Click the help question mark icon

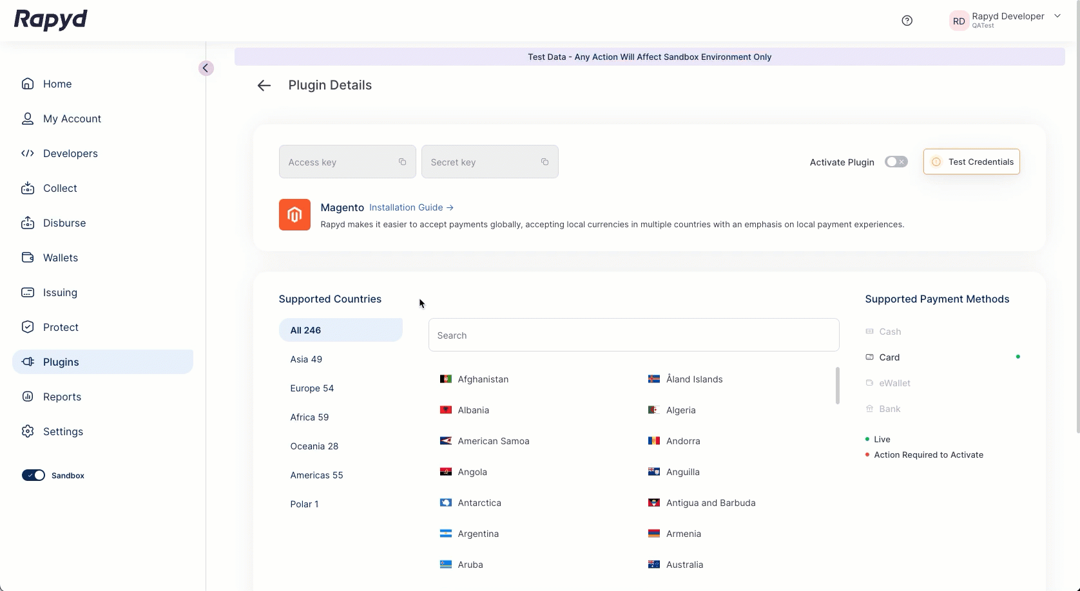[907, 21]
